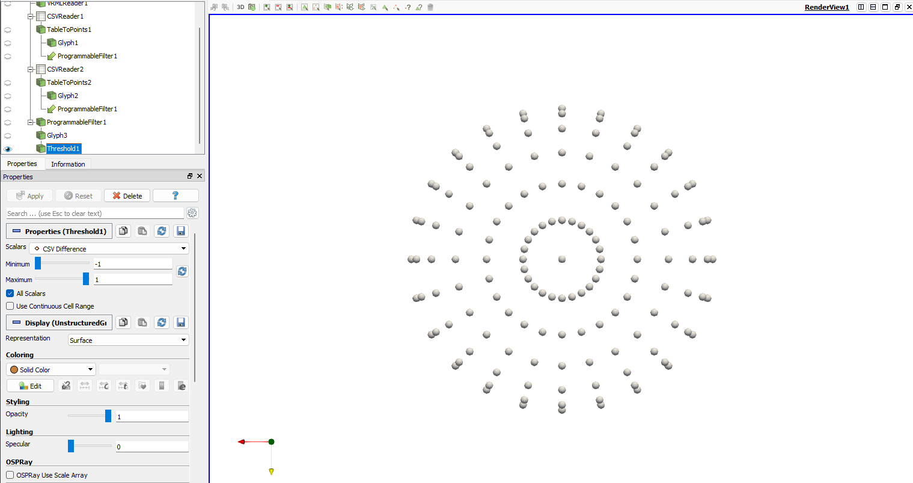Switch to the Information tab
Viewport: 913px width, 483px height.
click(x=68, y=164)
